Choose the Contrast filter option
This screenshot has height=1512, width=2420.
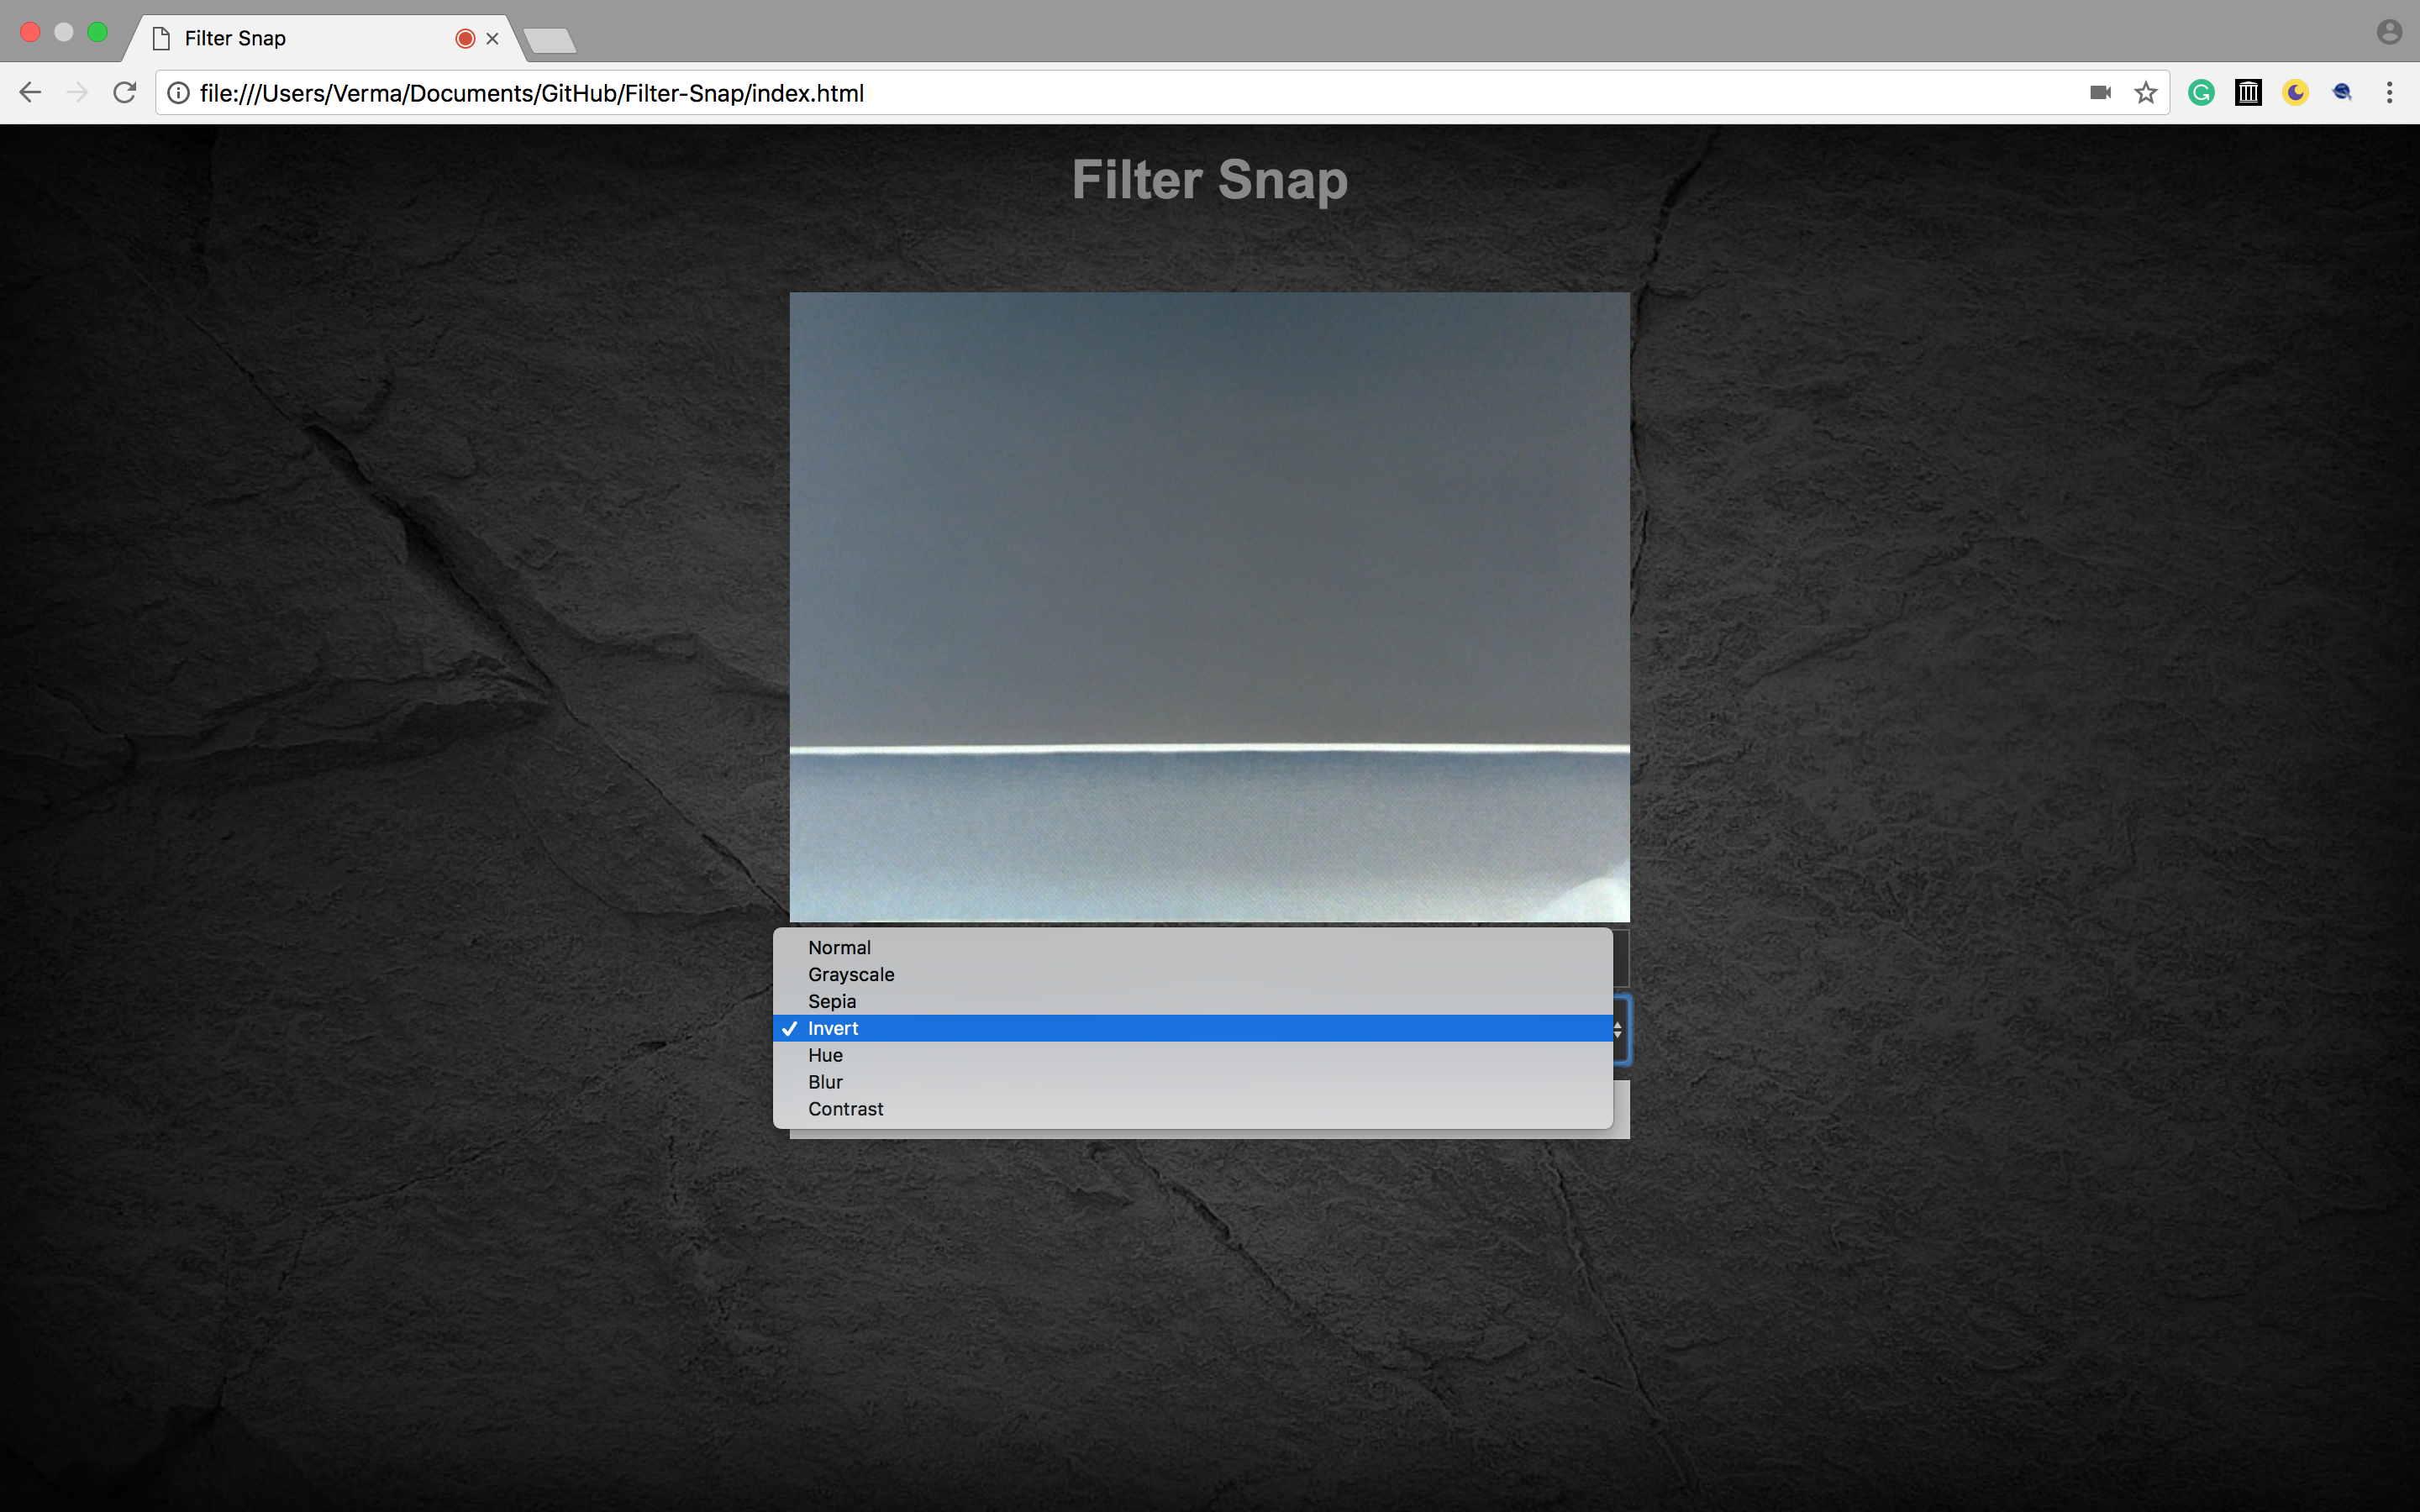[845, 1109]
